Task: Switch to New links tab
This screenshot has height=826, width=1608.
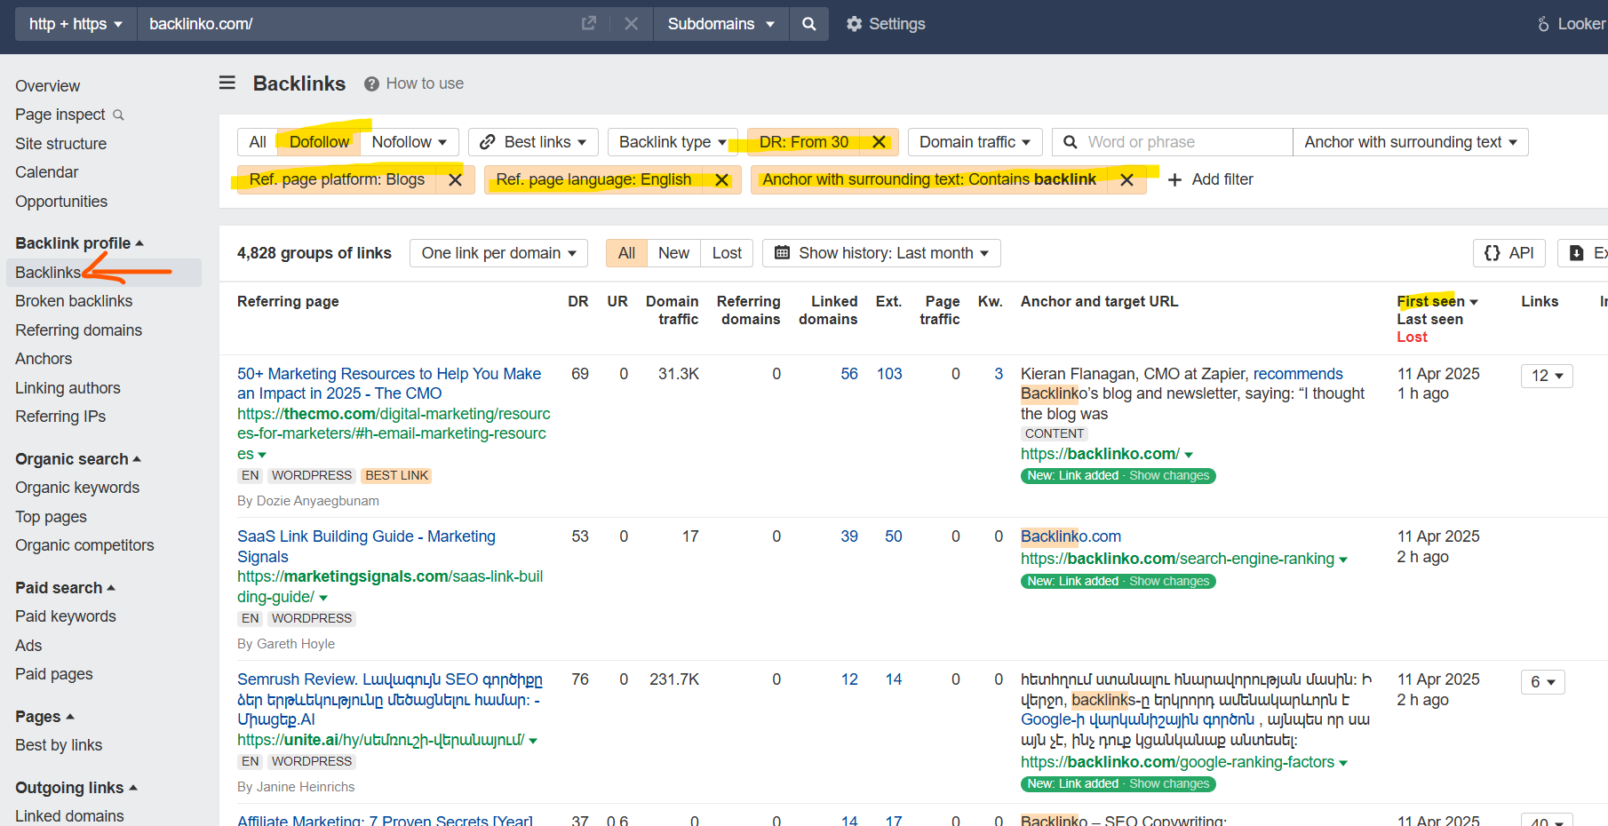Action: coord(673,253)
